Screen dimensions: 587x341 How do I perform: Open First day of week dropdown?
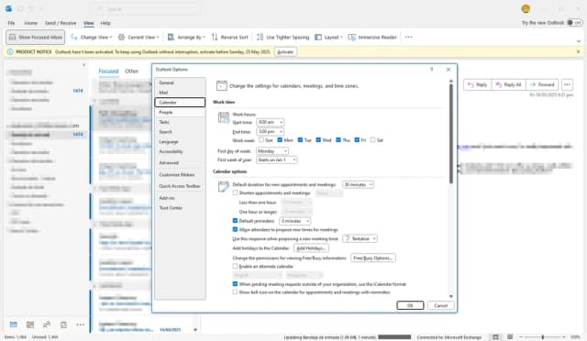(x=272, y=151)
